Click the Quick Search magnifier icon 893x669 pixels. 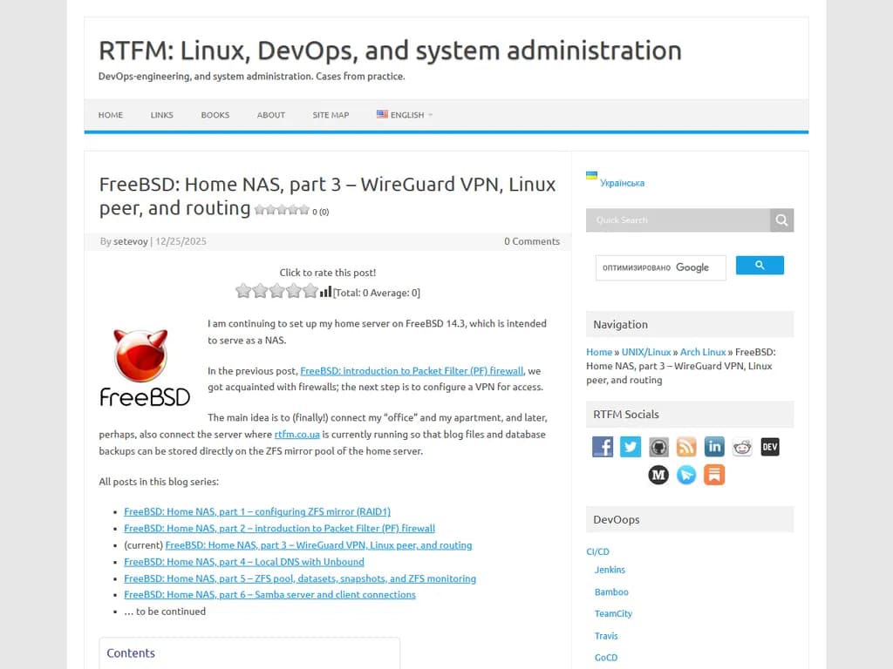(x=782, y=220)
